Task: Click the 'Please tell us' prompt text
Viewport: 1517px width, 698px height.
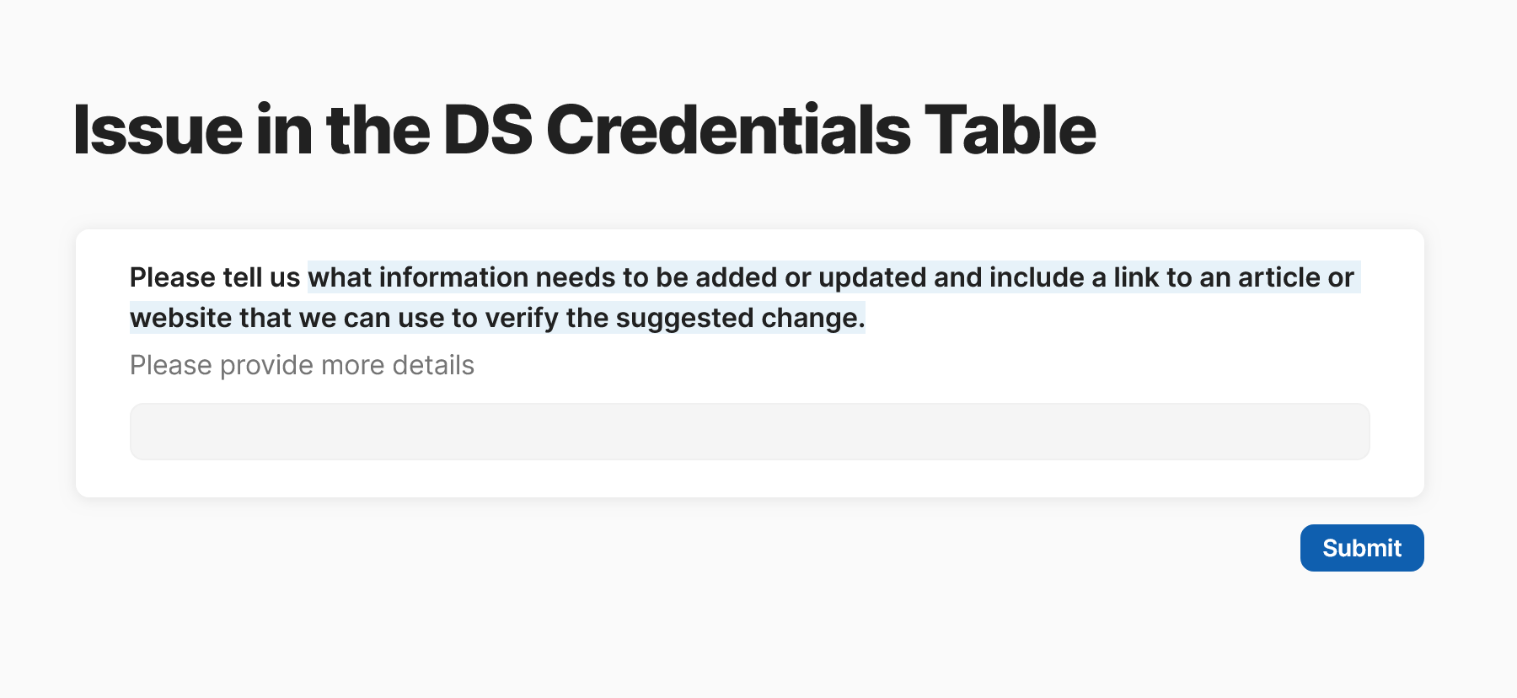Action: 215,277
